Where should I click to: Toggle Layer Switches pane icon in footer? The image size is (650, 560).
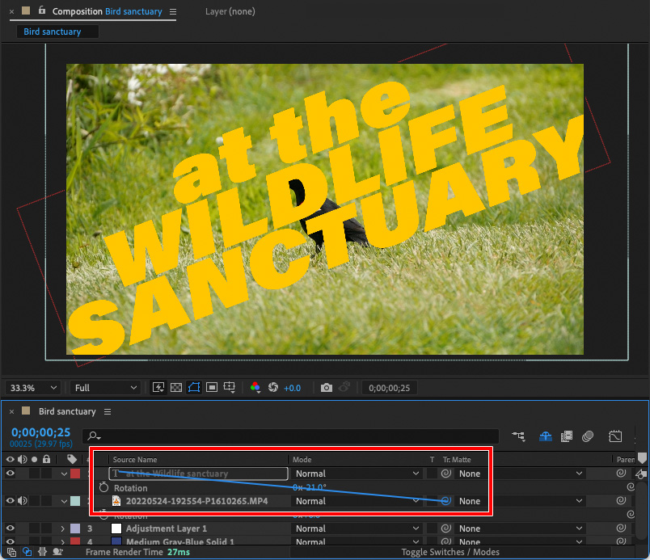click(11, 552)
